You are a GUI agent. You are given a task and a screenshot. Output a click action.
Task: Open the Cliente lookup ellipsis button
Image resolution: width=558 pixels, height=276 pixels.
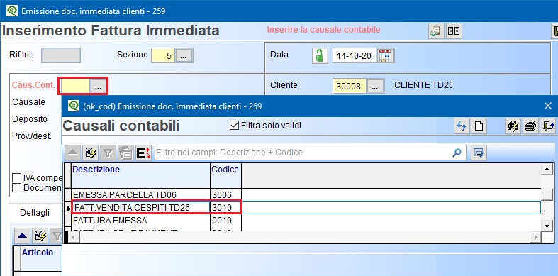[376, 86]
